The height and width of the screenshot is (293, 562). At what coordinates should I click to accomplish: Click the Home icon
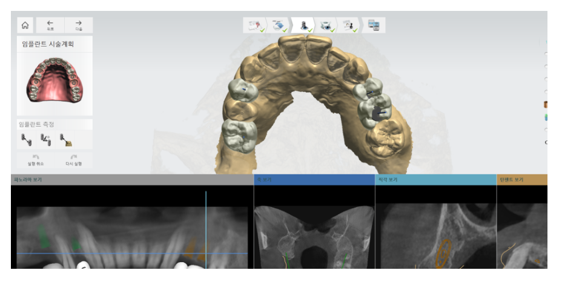click(x=25, y=25)
